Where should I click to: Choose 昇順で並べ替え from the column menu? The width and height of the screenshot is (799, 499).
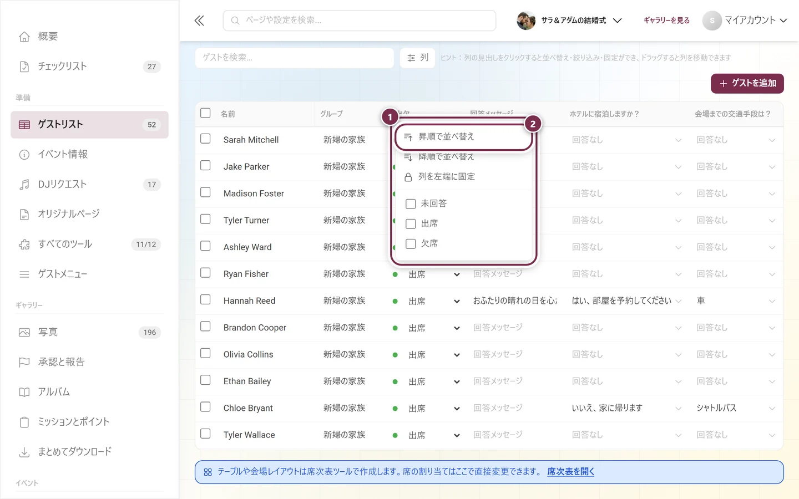463,137
